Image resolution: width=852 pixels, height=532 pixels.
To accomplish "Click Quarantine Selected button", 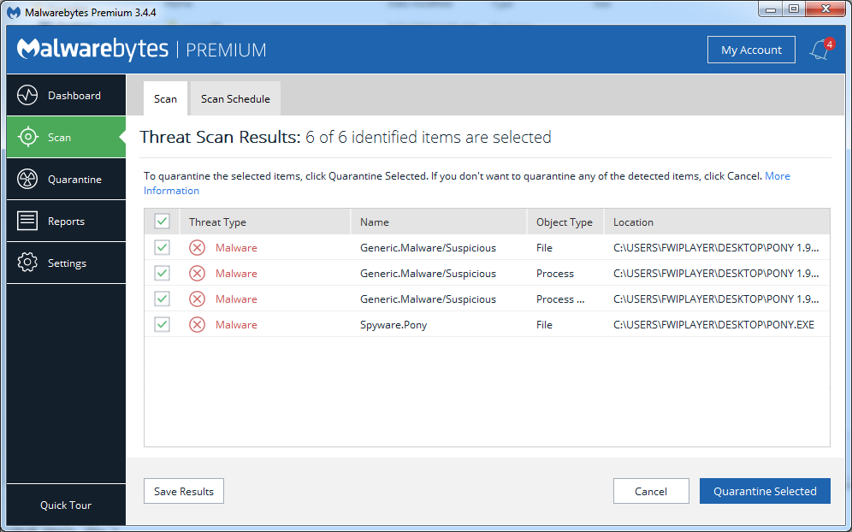I will (765, 491).
